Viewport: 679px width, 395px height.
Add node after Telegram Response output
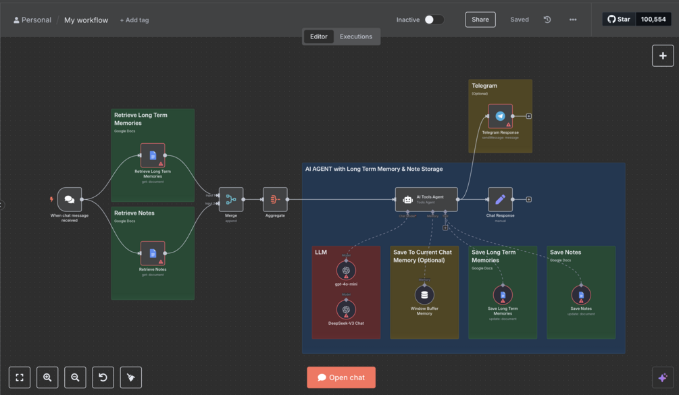coord(529,116)
